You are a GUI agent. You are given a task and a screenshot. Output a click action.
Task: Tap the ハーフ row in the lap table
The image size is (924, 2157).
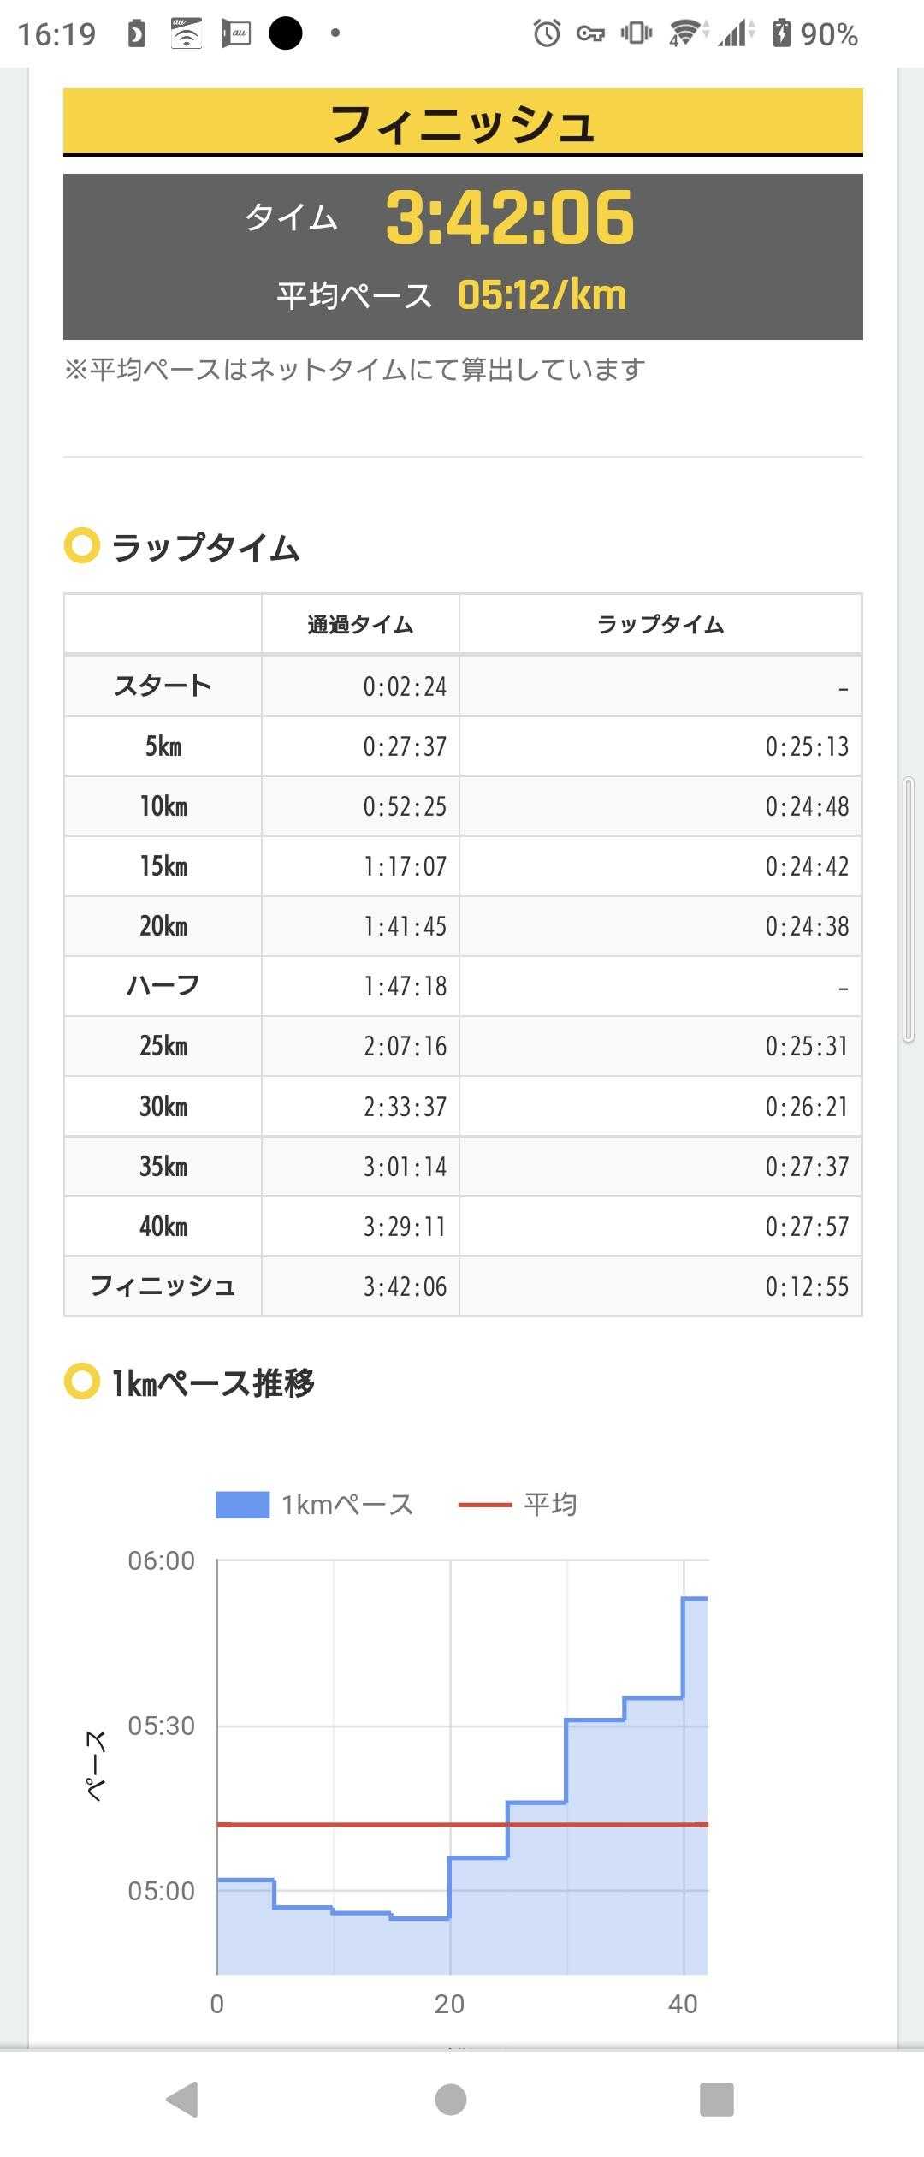163,986
